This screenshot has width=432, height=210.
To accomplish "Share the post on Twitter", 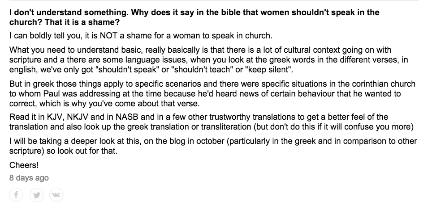I will (36, 194).
